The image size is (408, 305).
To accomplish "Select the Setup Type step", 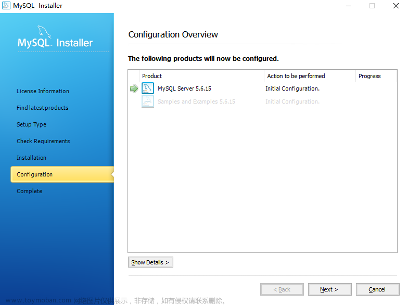I will (x=31, y=124).
